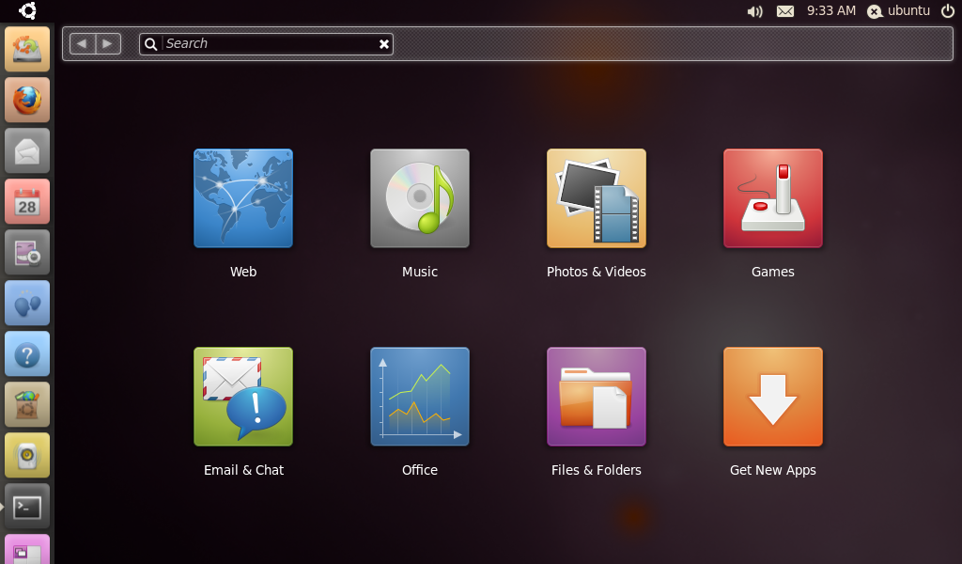This screenshot has height=564, width=962.
Task: Launch the yellow speaker music player icon
Action: point(27,455)
